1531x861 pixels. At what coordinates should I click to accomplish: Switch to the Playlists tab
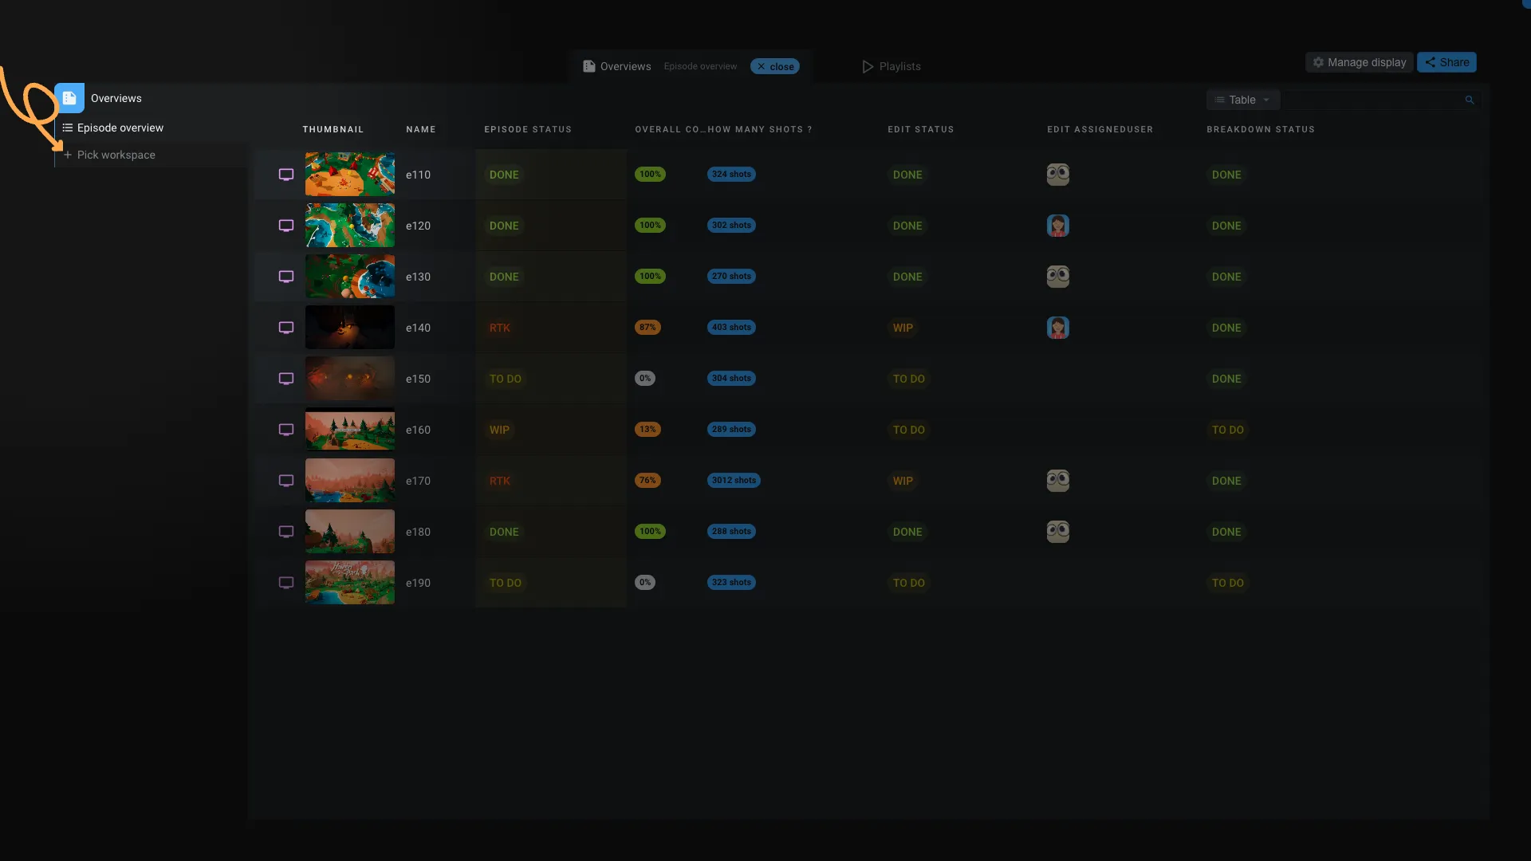pos(899,66)
